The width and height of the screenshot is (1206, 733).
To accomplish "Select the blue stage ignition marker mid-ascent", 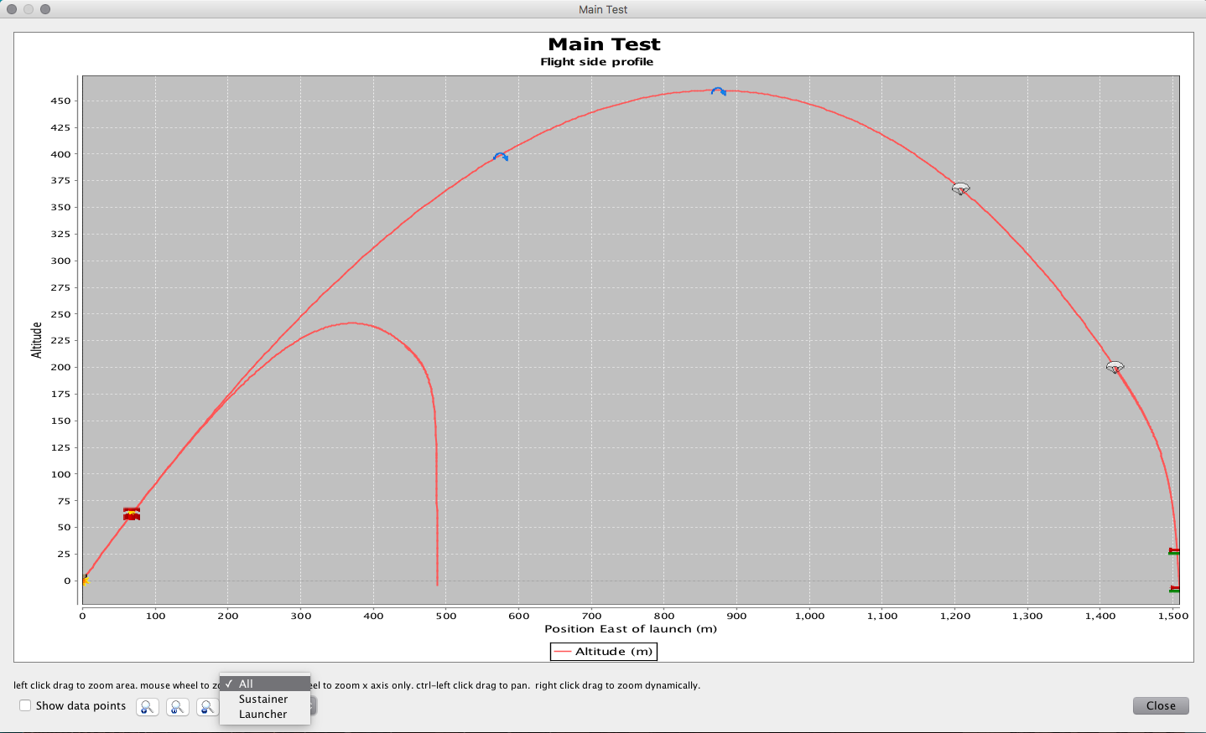I will click(x=501, y=156).
